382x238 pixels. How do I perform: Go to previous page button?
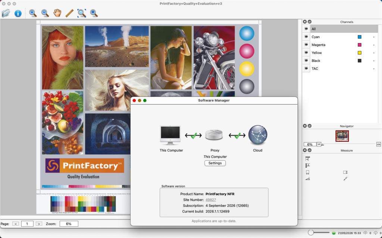pos(16,224)
